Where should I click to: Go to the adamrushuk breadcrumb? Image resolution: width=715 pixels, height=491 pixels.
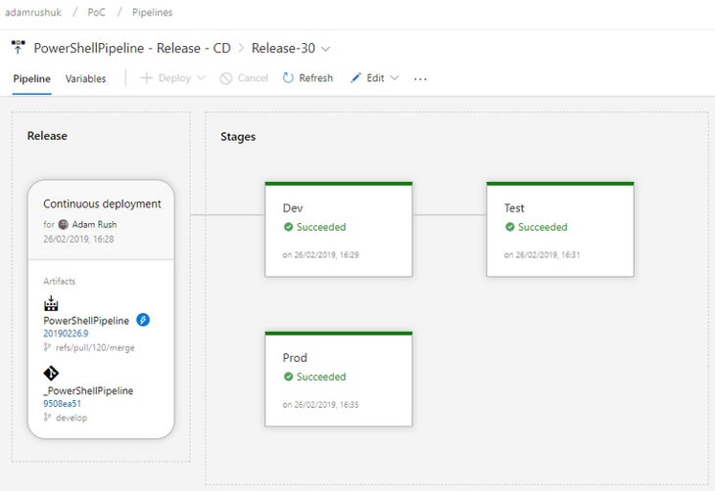coord(33,13)
